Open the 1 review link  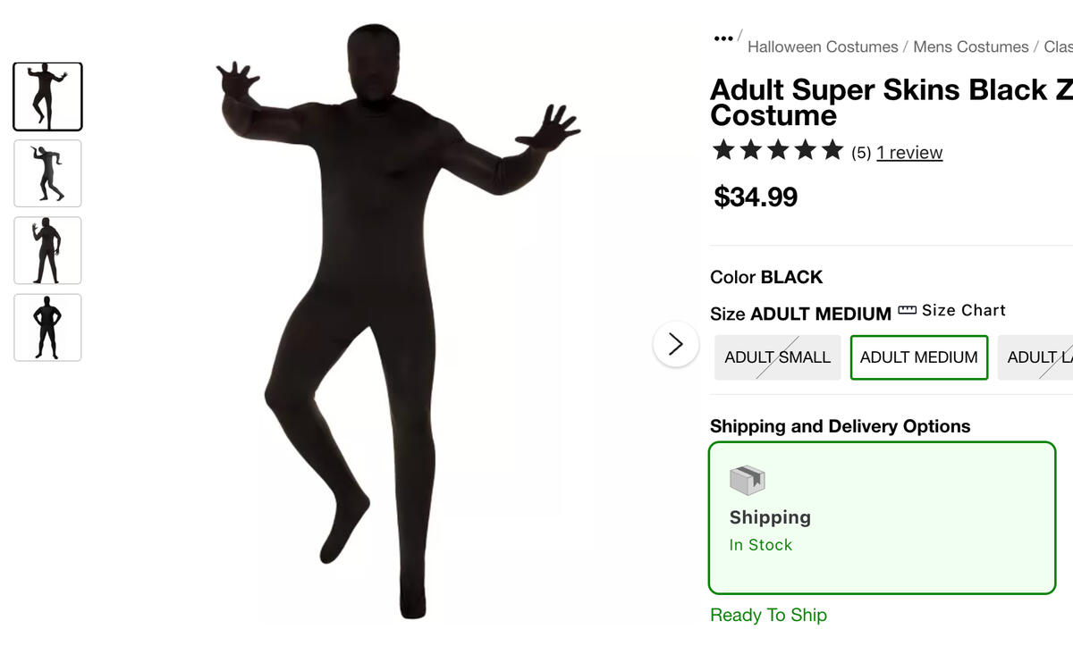click(909, 153)
